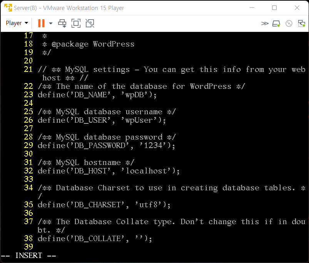Viewport: 309px width, 263px height.
Task: Toggle Unity mode icon
Action: tap(90, 23)
